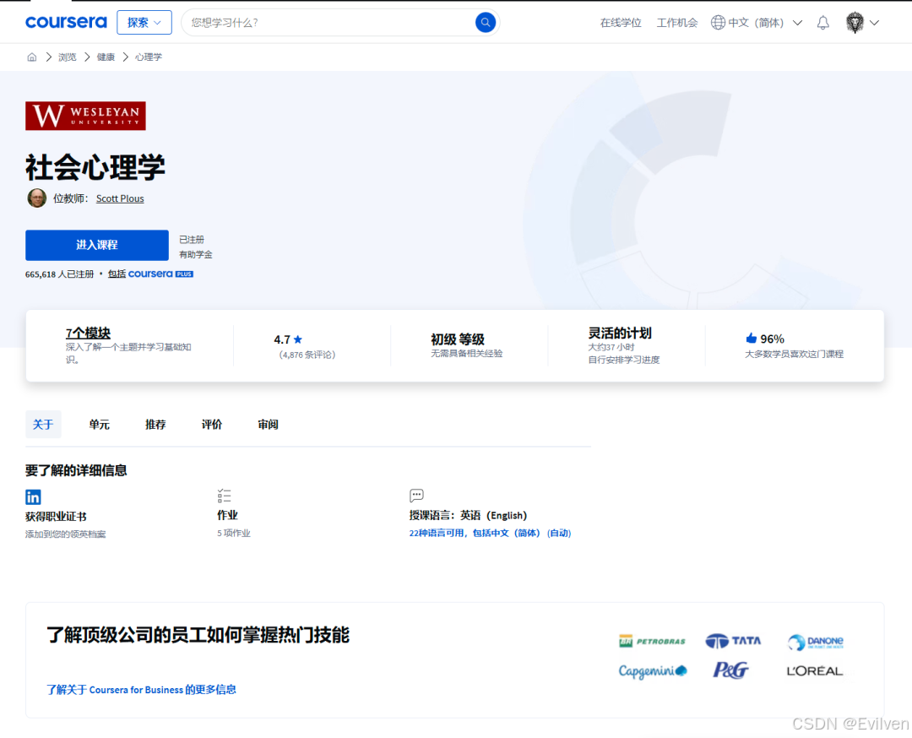This screenshot has height=738, width=912.
Task: Click the Tata logo
Action: click(733, 641)
